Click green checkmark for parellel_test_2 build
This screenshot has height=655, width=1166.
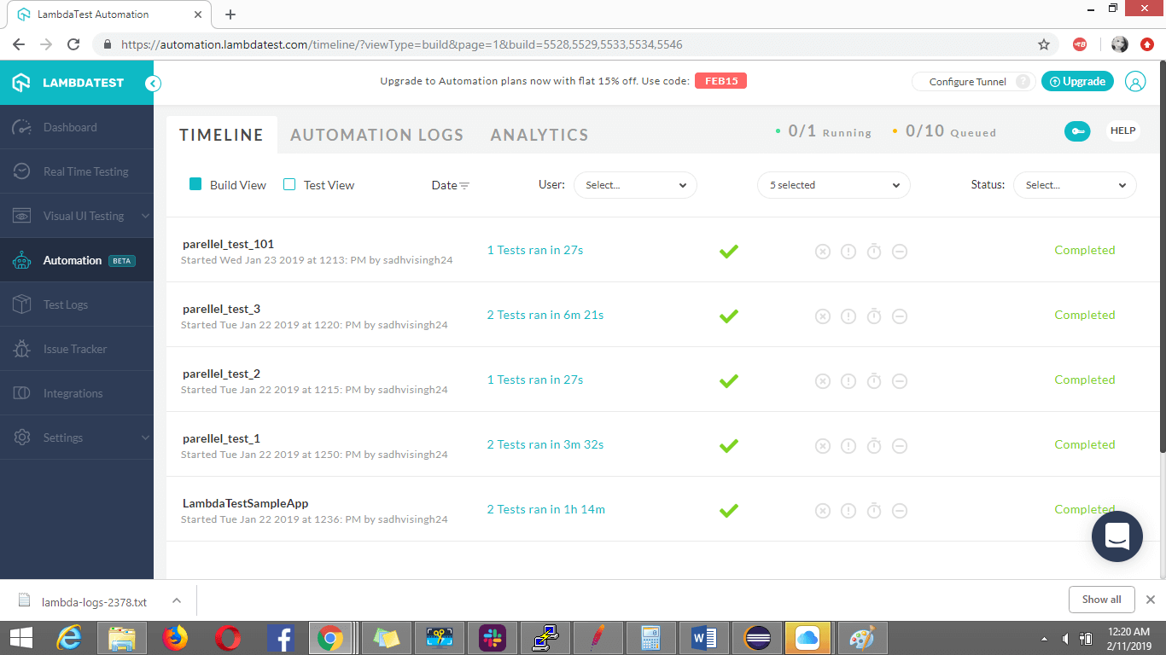(728, 381)
